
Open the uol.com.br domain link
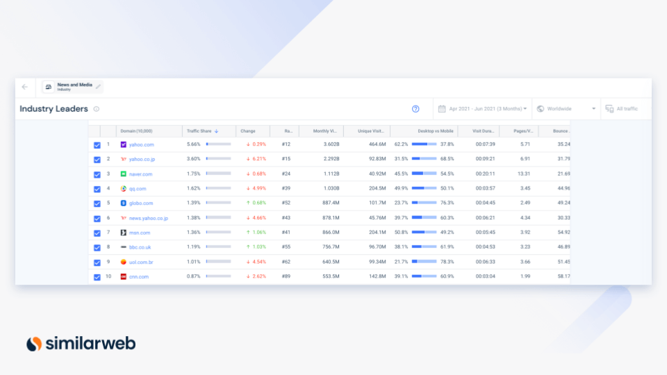coord(141,262)
